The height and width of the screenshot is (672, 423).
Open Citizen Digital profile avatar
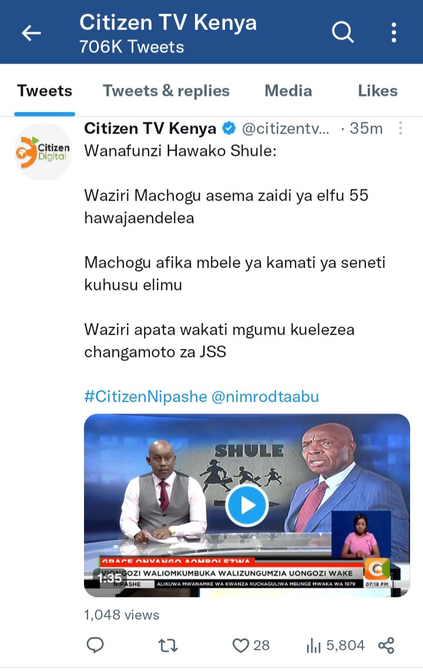click(x=43, y=152)
